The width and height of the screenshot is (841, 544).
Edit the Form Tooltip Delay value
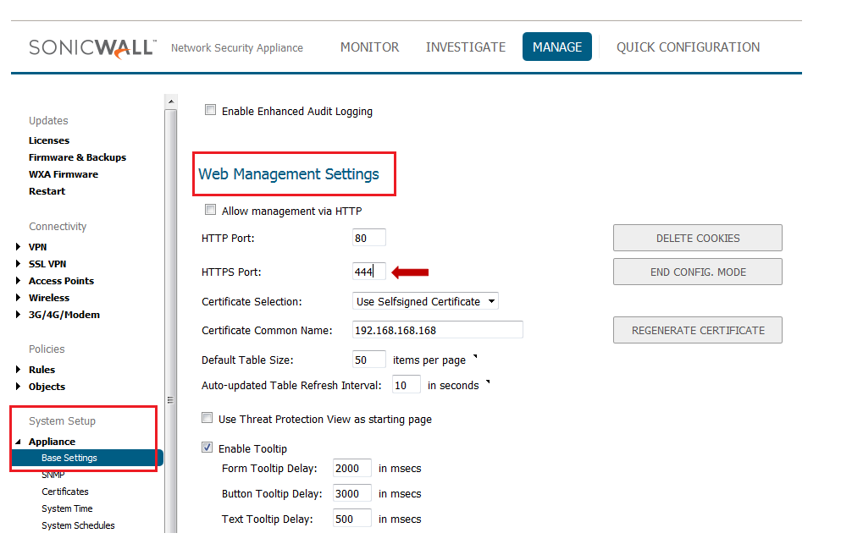[x=351, y=468]
